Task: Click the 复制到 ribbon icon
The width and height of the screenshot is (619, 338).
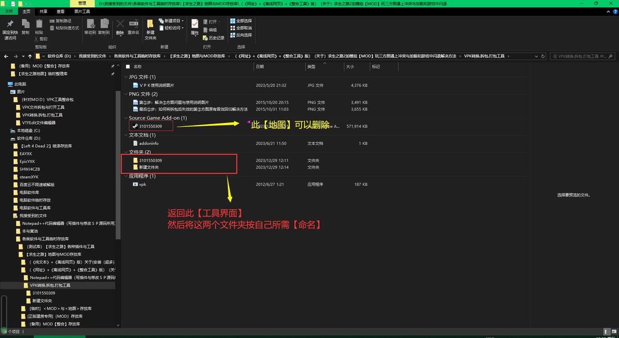Action: tap(104, 24)
